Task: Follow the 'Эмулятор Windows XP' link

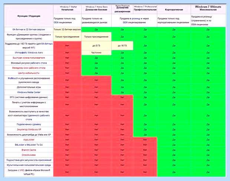Action: [29, 129]
